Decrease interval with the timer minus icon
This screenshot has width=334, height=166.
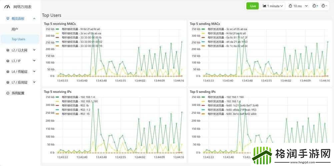coord(324,6)
